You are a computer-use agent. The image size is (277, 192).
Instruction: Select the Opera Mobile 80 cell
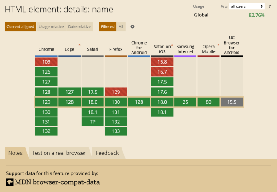tap(209, 102)
